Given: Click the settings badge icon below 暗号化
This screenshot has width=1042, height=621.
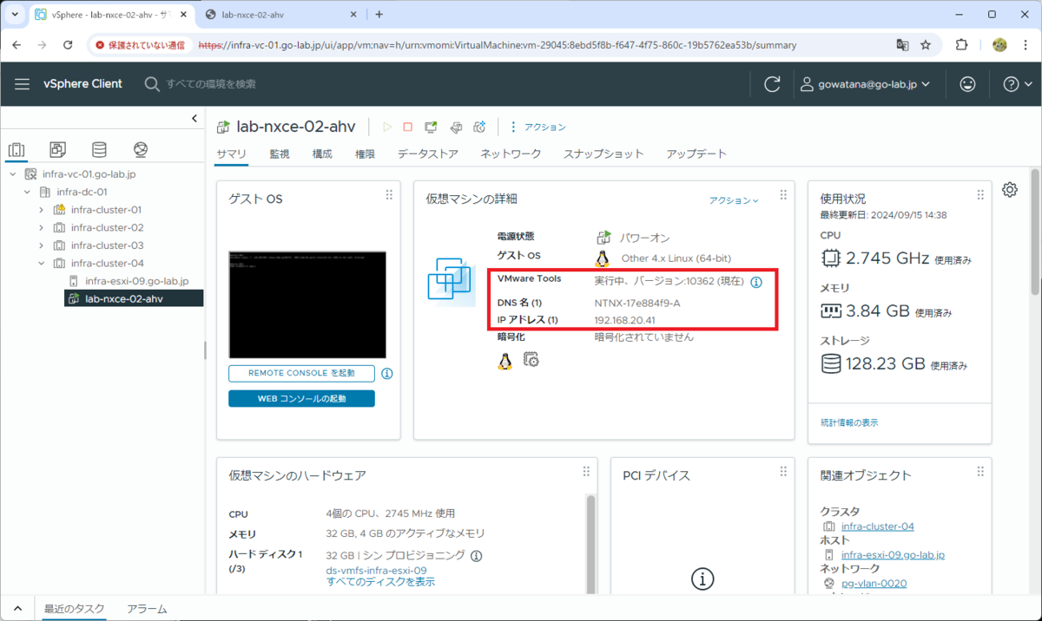Looking at the screenshot, I should [x=531, y=360].
